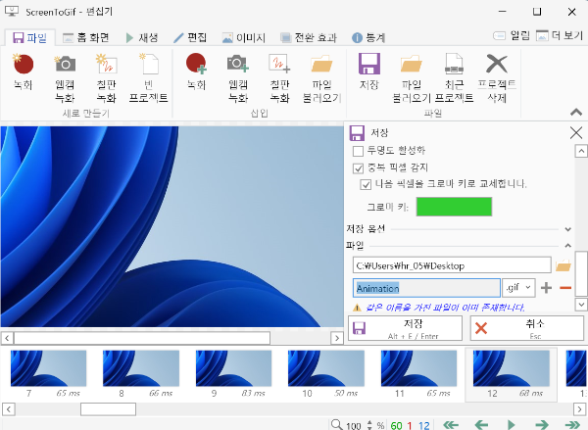Open the 알림 notifications
This screenshot has height=430, width=588.
pyautogui.click(x=512, y=35)
